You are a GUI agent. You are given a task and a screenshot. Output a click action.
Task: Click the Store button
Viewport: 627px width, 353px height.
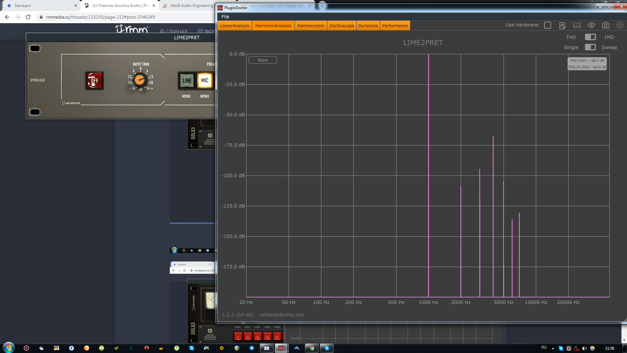tap(263, 60)
